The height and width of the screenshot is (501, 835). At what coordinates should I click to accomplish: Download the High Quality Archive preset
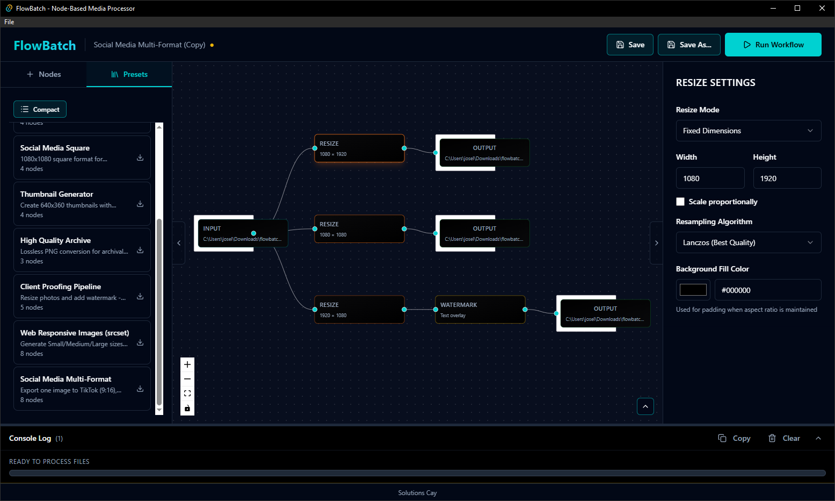[x=140, y=250]
